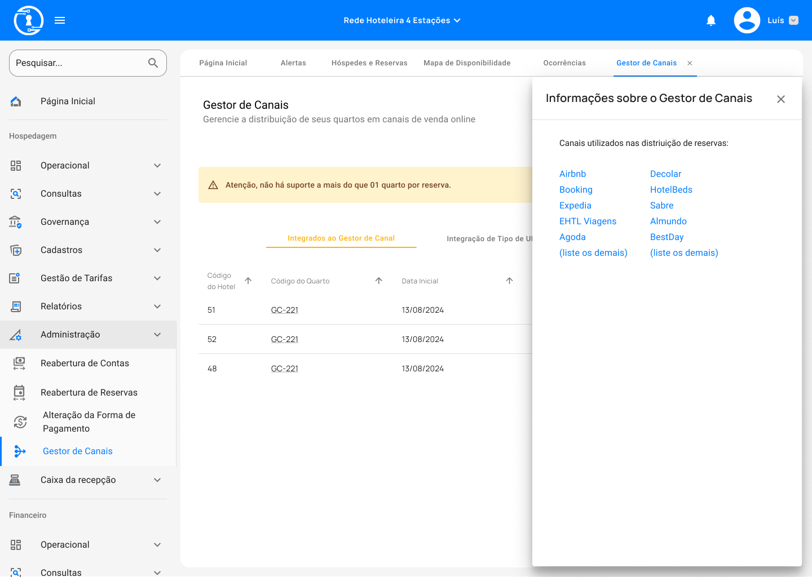Click the search magnifier icon
Screen dimensions: 812x577
pyautogui.click(x=153, y=63)
